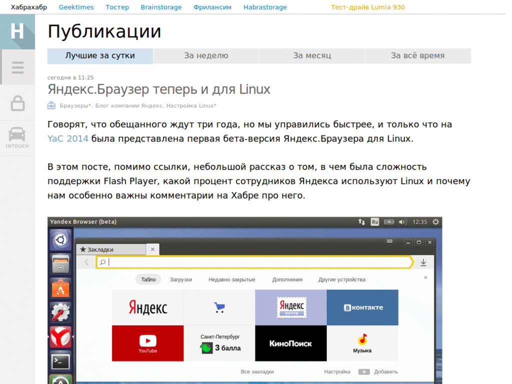Open the shopping cart tile
The image size is (512, 384).
click(x=219, y=307)
